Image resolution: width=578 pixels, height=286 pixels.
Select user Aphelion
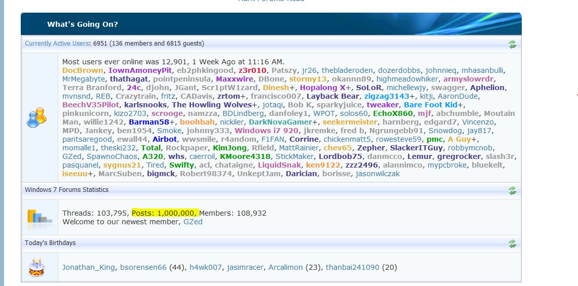pos(487,88)
